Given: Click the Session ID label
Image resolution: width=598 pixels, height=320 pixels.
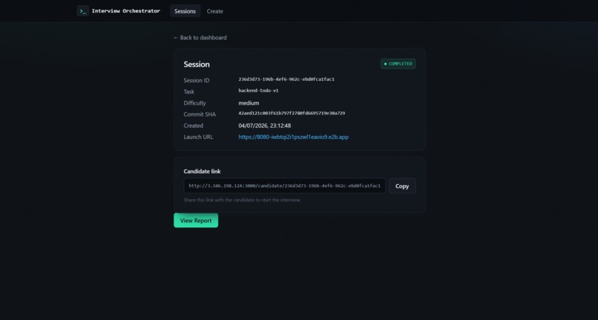Looking at the screenshot, I should (197, 80).
